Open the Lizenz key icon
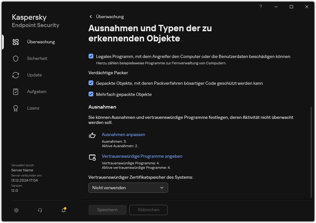The width and height of the screenshot is (316, 223). (16, 108)
